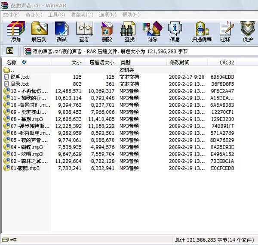The width and height of the screenshot is (258, 245).
Task: Show archive 信息 (Info) icon
Action: tap(175, 28)
